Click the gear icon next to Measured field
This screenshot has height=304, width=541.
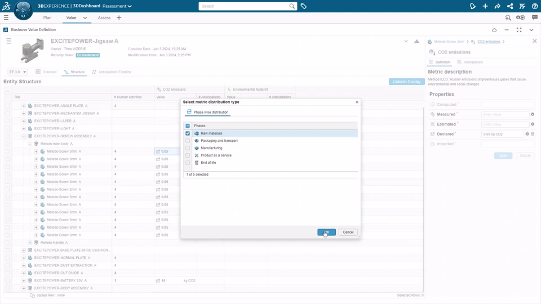(x=533, y=114)
